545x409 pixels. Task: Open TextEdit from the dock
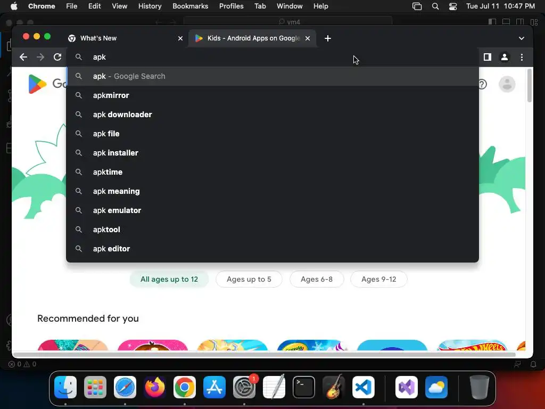click(274, 387)
